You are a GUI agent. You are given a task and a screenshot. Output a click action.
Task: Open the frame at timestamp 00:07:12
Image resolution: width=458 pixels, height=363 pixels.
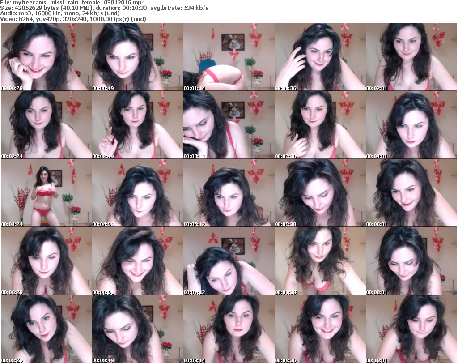coord(229,261)
